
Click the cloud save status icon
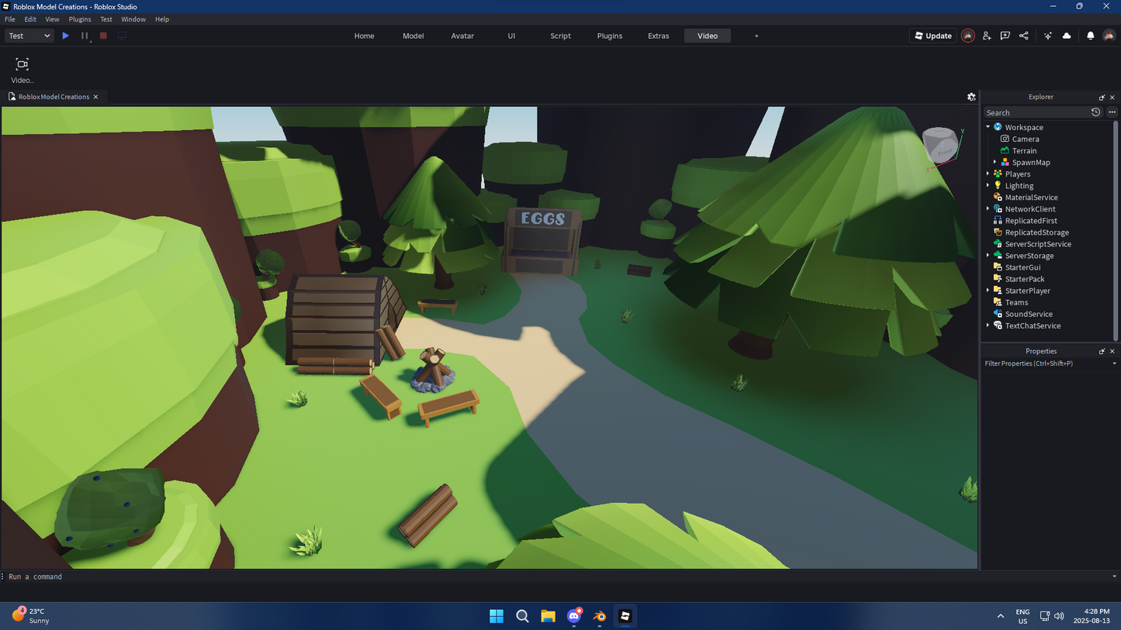coord(1067,36)
